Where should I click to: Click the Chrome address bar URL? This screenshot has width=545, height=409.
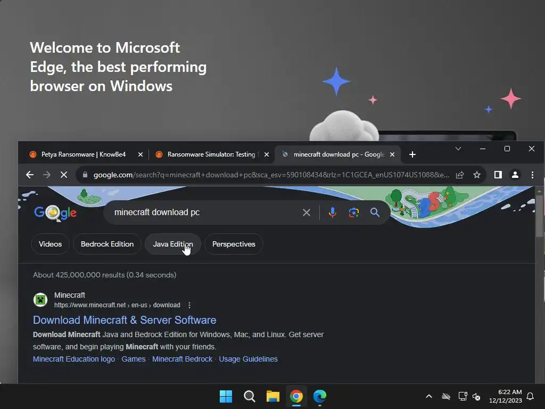[271, 175]
